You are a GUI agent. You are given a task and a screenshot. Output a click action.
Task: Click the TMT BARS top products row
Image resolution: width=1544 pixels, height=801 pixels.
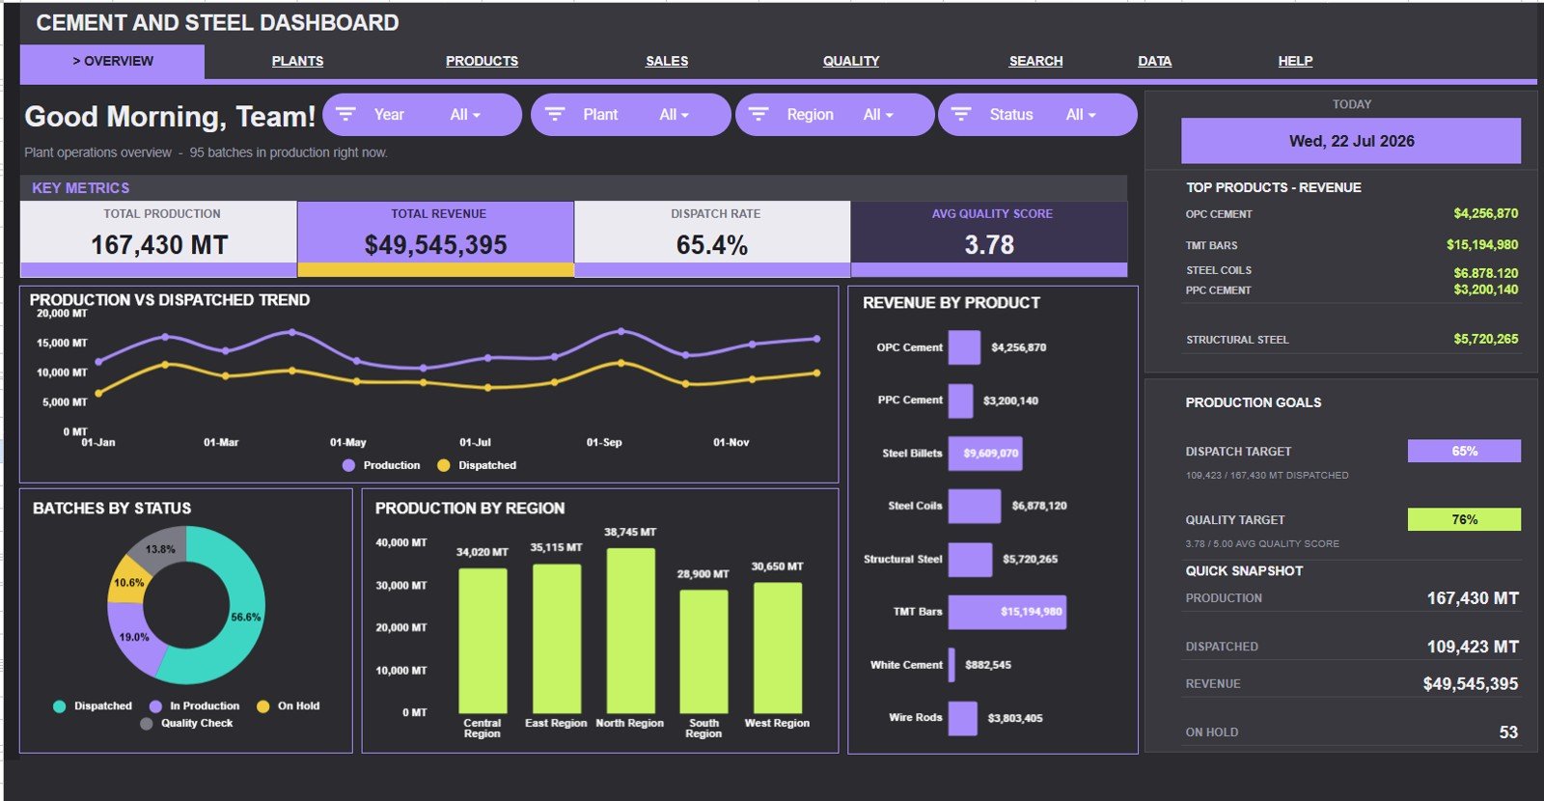pyautogui.click(x=1351, y=245)
